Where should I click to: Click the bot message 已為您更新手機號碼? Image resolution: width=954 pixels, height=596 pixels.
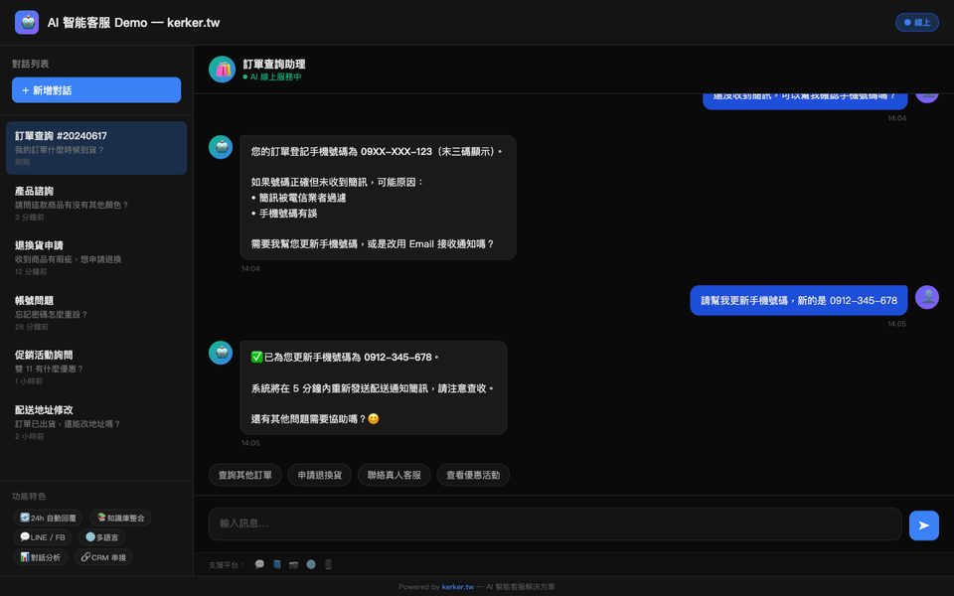(374, 388)
